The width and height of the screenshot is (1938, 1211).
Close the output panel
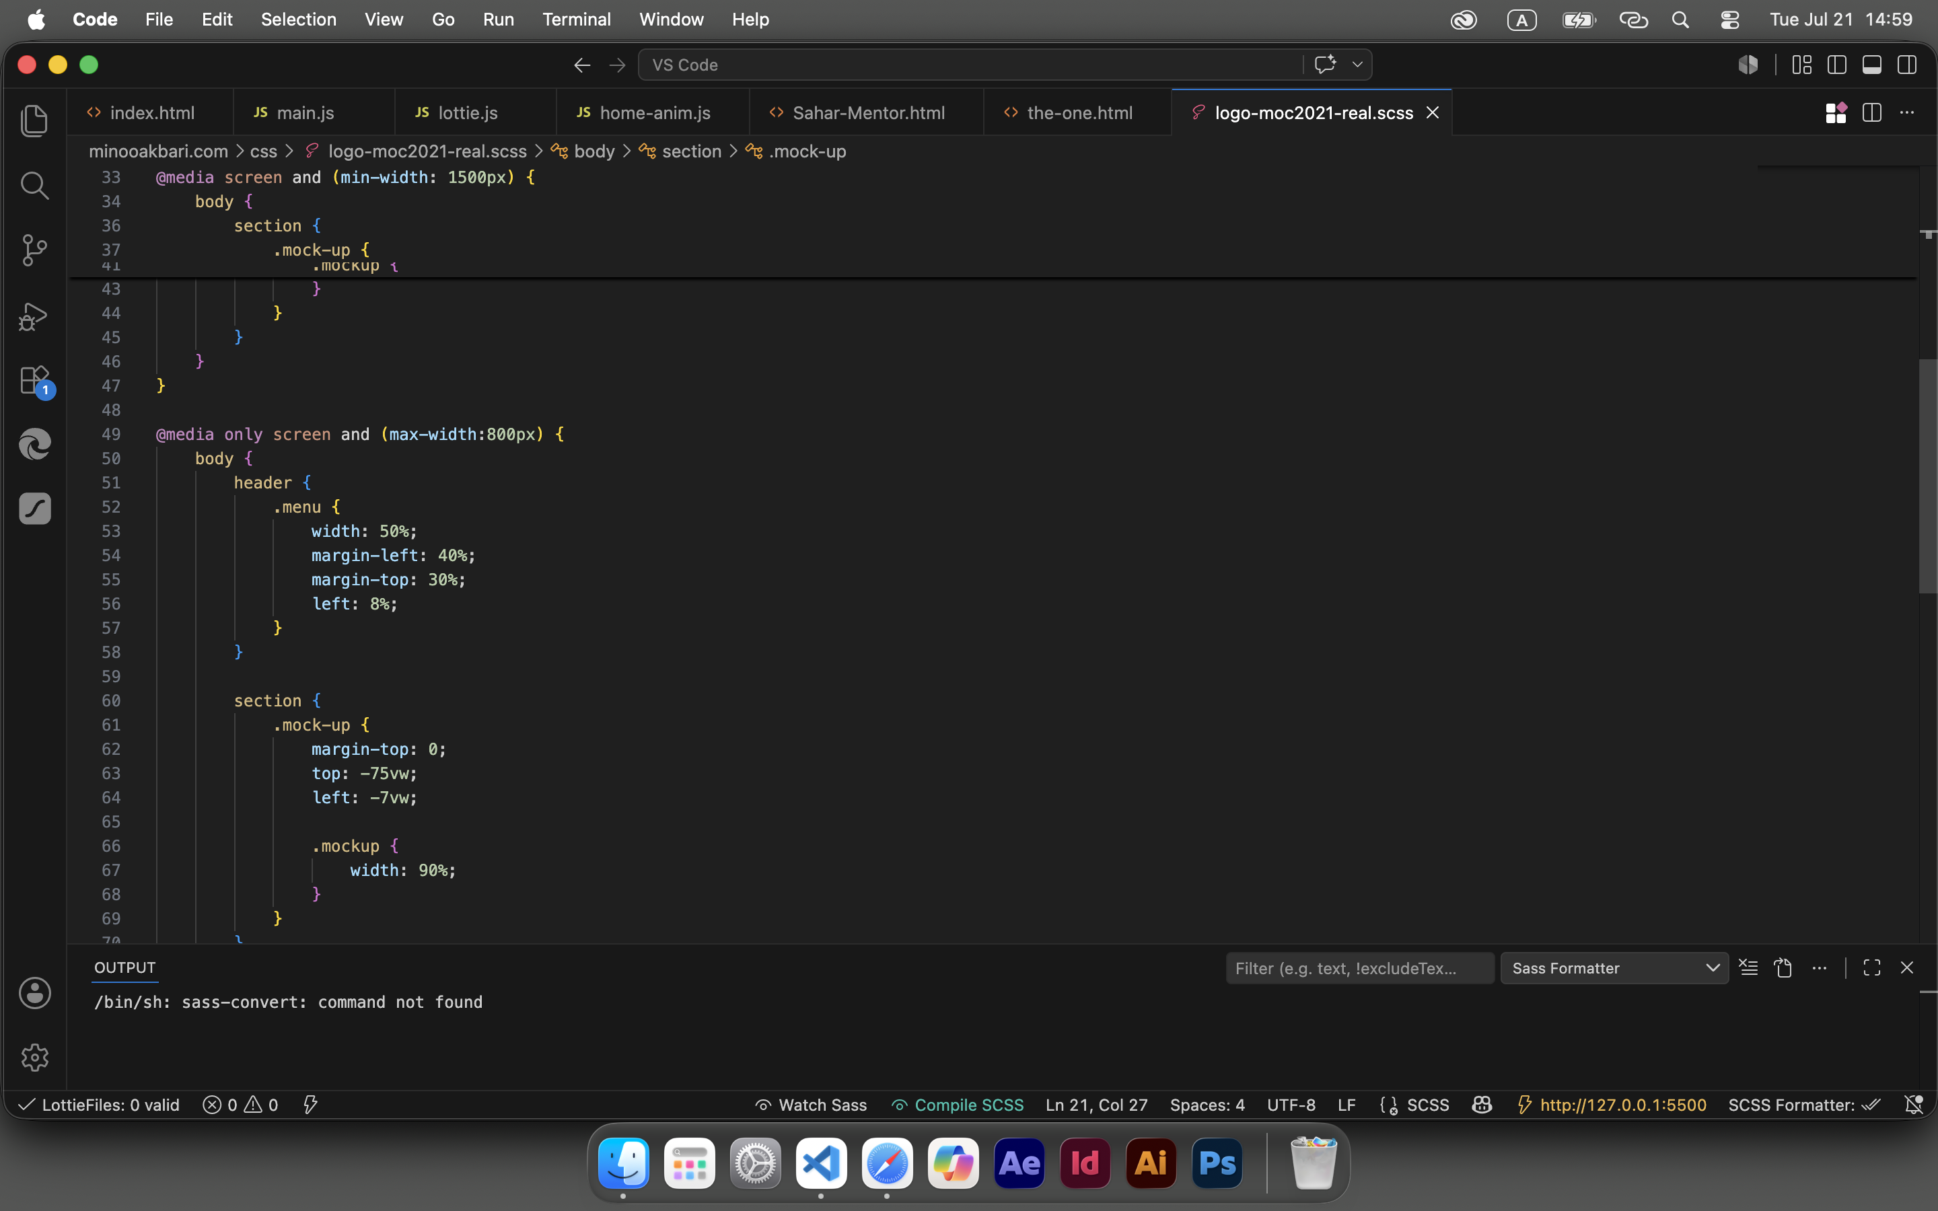point(1907,967)
